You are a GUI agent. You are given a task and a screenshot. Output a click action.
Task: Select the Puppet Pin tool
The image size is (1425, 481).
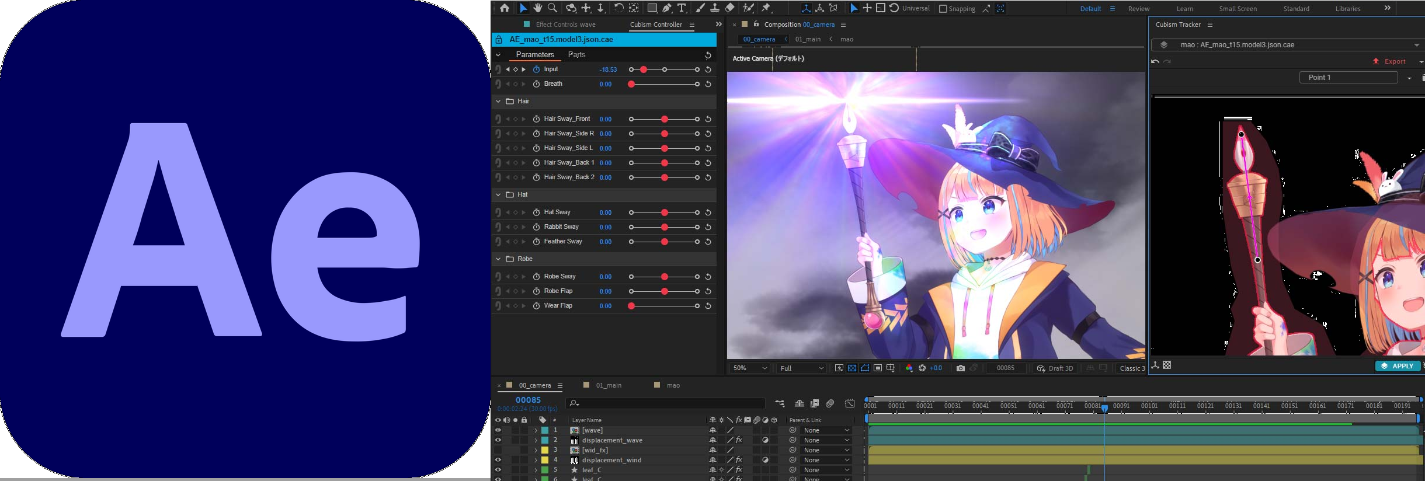pos(767,8)
